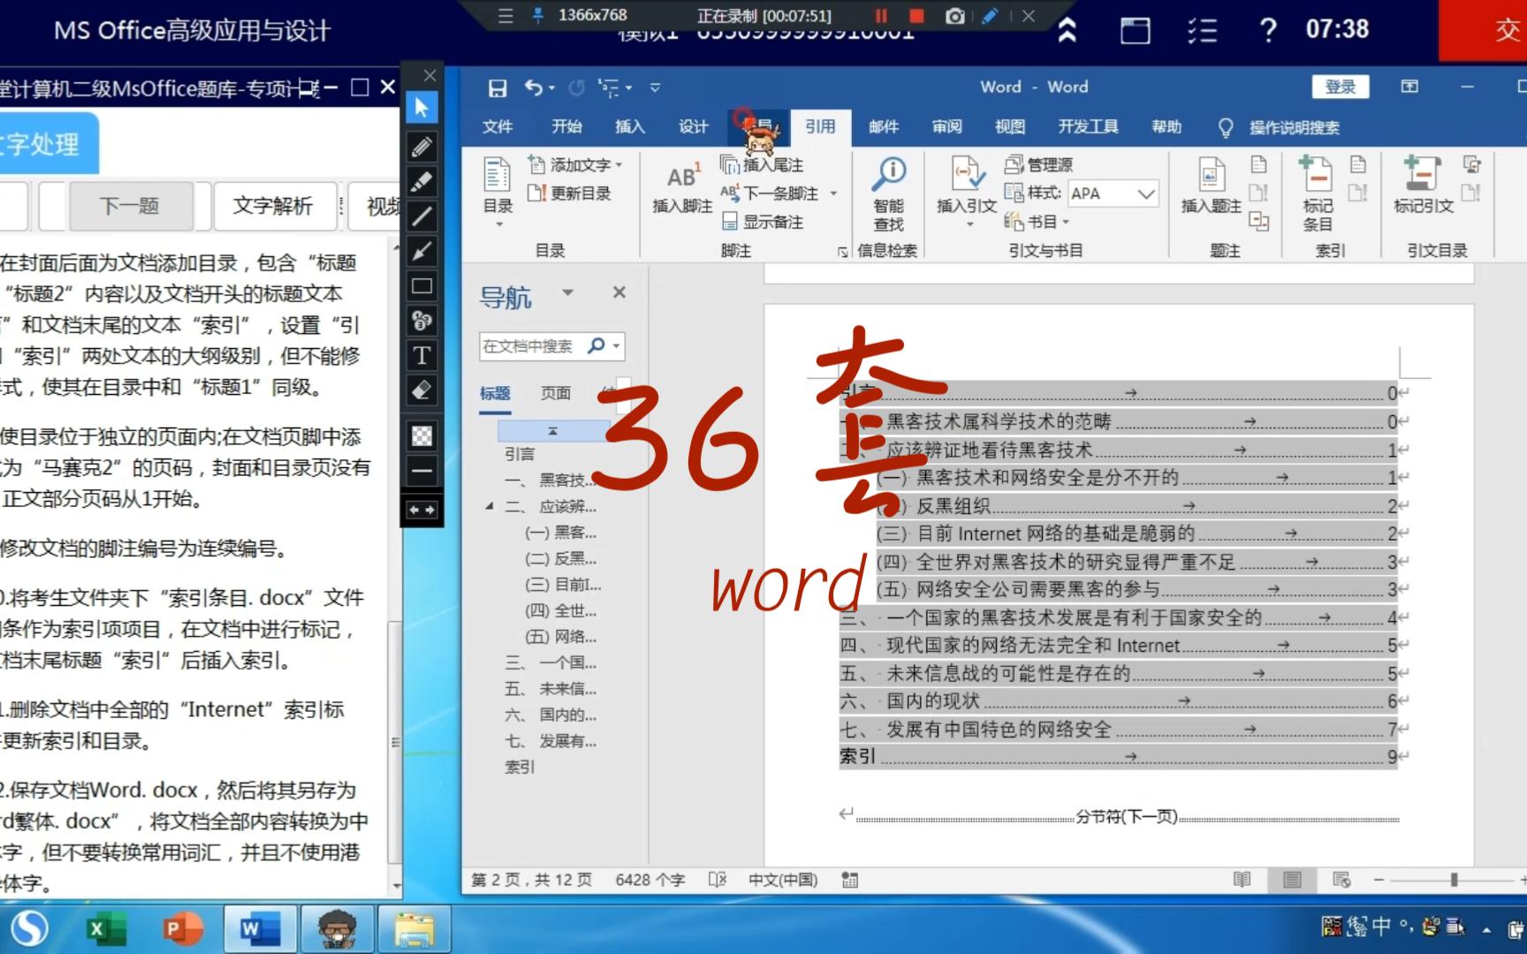The height and width of the screenshot is (954, 1527).
Task: Undo the last action in Word
Action: pyautogui.click(x=534, y=87)
